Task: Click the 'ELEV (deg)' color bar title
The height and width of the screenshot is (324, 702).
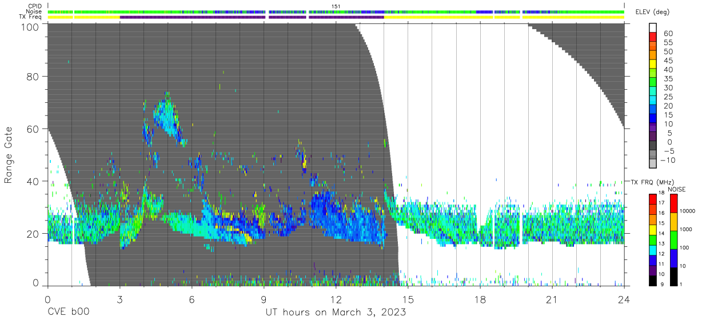Action: pos(653,13)
